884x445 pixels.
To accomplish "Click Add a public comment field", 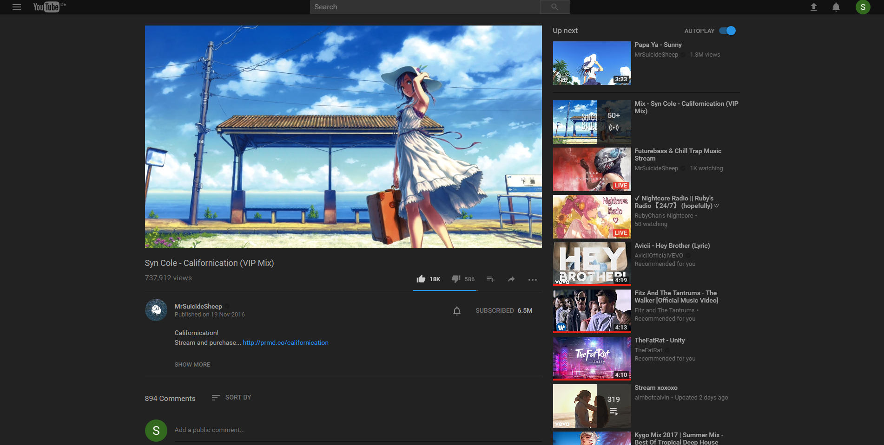I will click(x=358, y=430).
